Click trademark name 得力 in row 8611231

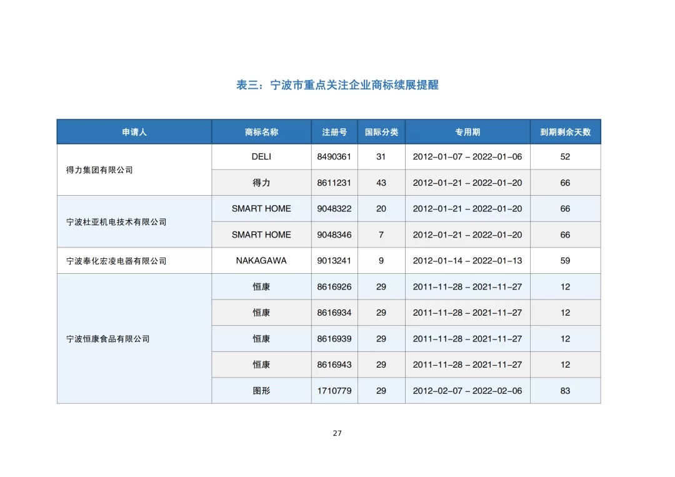(x=261, y=183)
